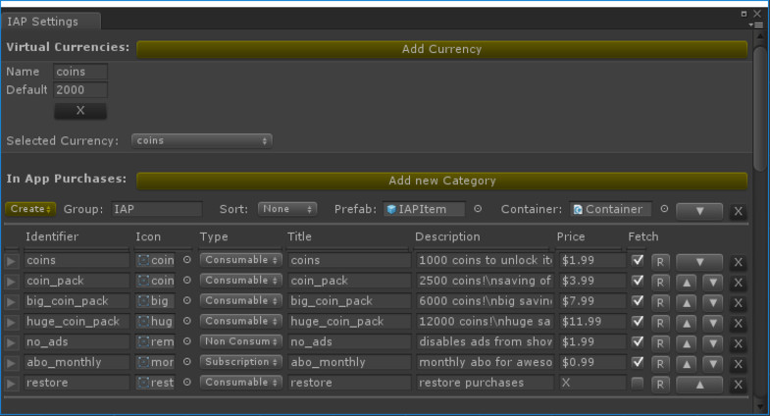Move no_ads row up
The image size is (770, 416).
click(687, 343)
